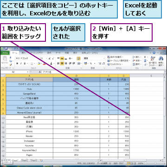This screenshot has height=167, width=167.
Task: Click the Copy icon in clipboard group
Action: point(11,61)
